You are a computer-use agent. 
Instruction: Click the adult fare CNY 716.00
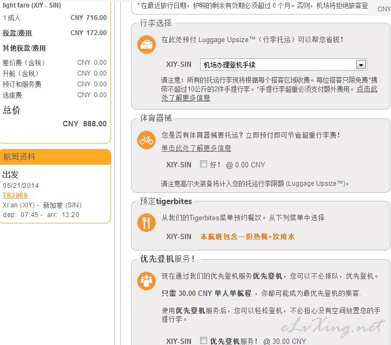tap(88, 17)
